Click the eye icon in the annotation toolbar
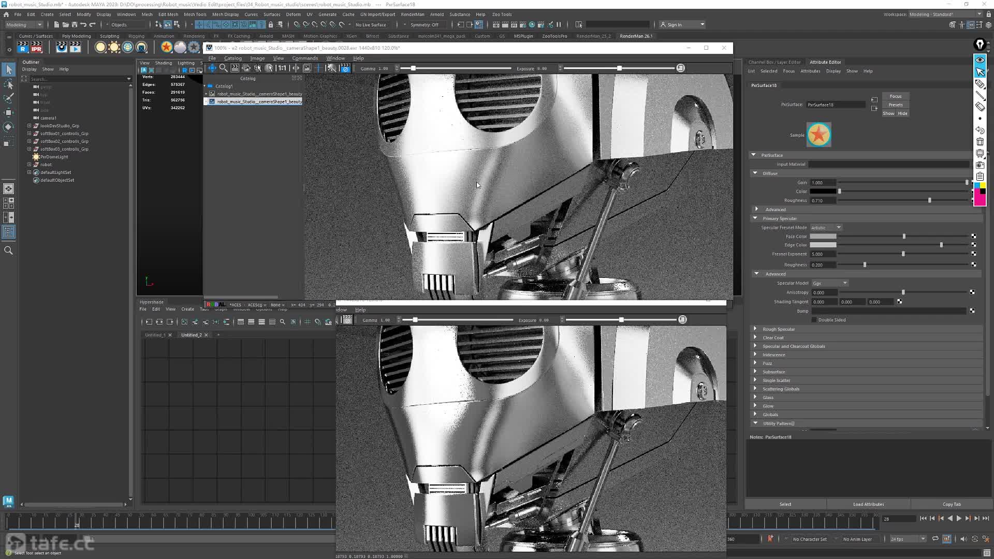This screenshot has height=559, width=994. pos(980,60)
